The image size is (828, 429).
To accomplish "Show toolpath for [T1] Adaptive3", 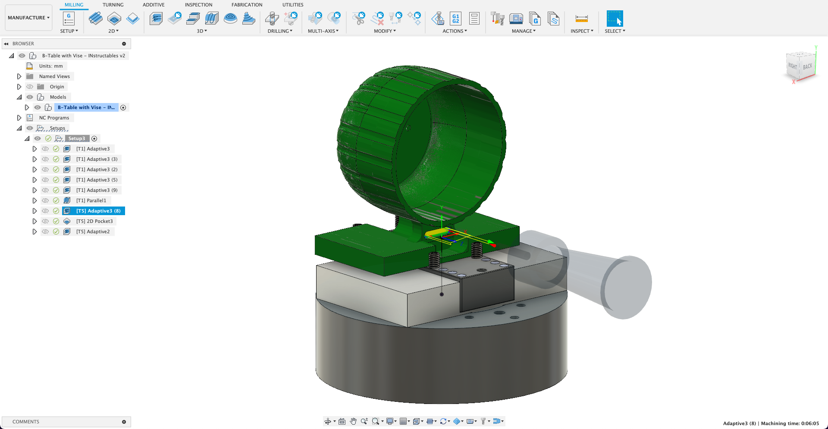I will tap(45, 149).
